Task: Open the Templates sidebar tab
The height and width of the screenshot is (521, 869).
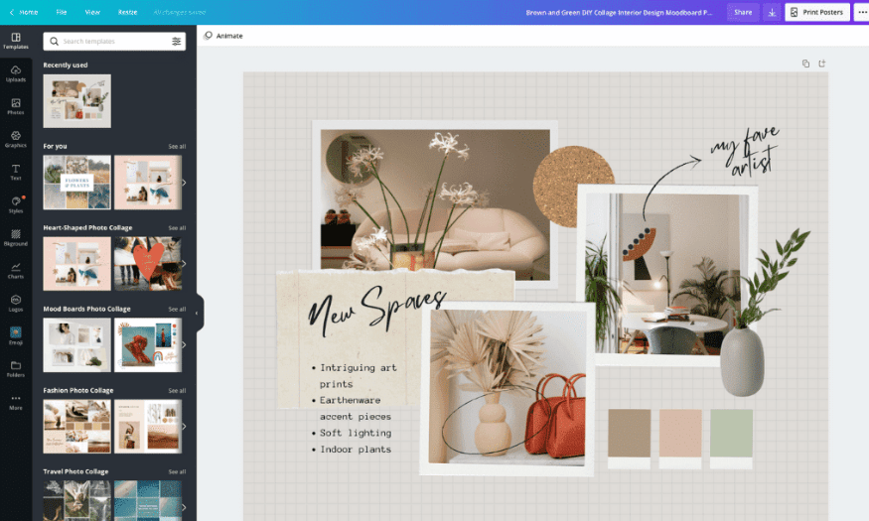Action: [x=16, y=41]
